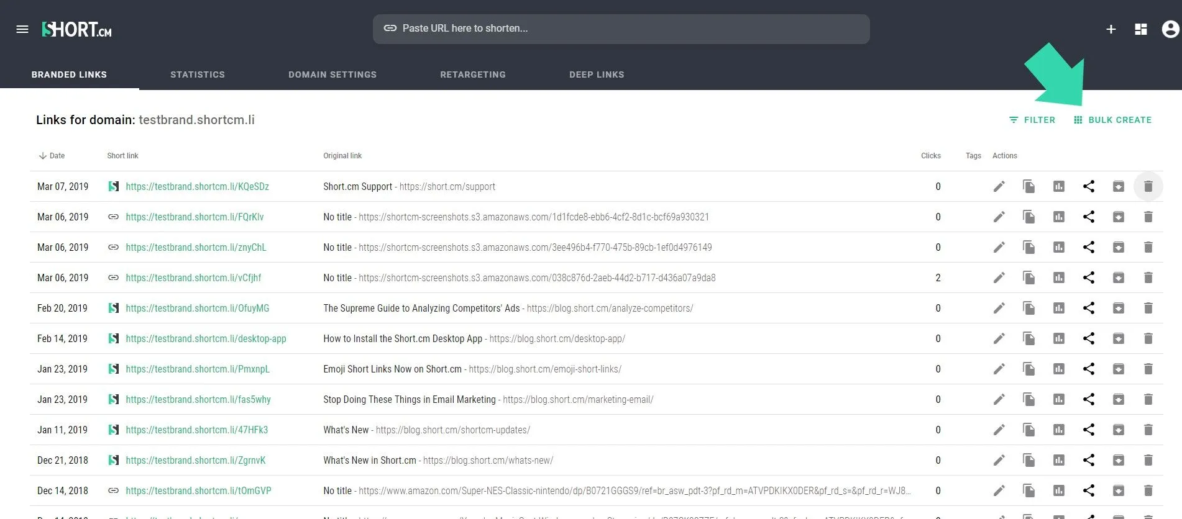1182x519 pixels.
Task: Select 'The Supreme Guide to Analyzing Competitors' Ads' text
Action: (421, 308)
